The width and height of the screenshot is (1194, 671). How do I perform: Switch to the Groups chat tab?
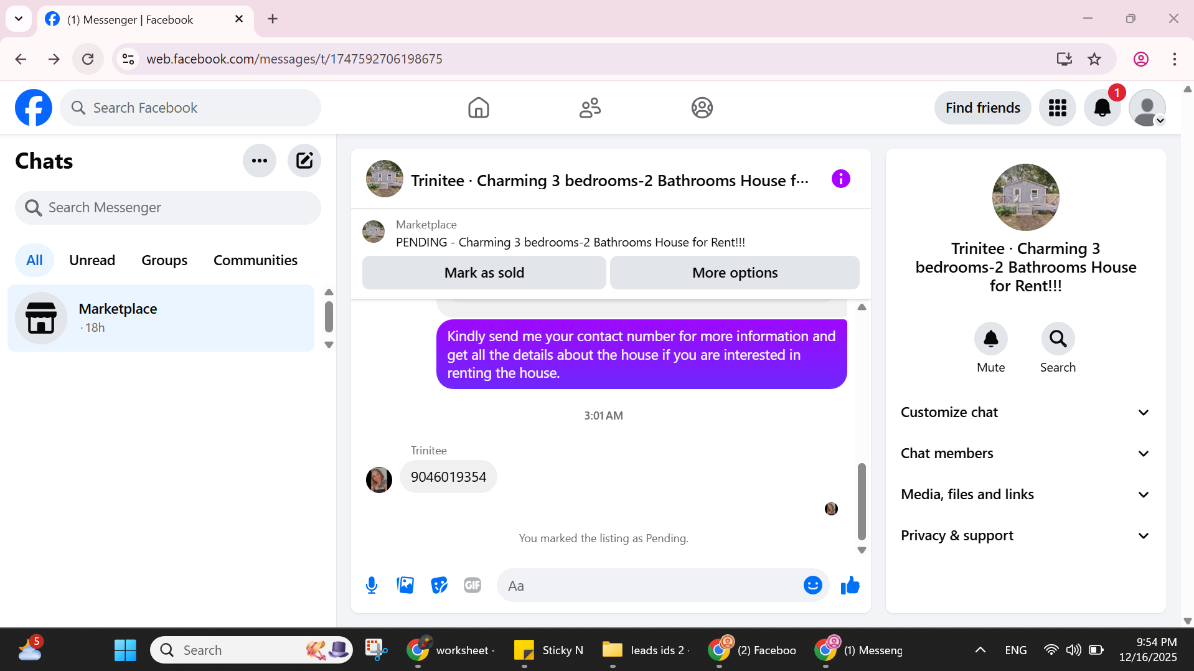(164, 260)
